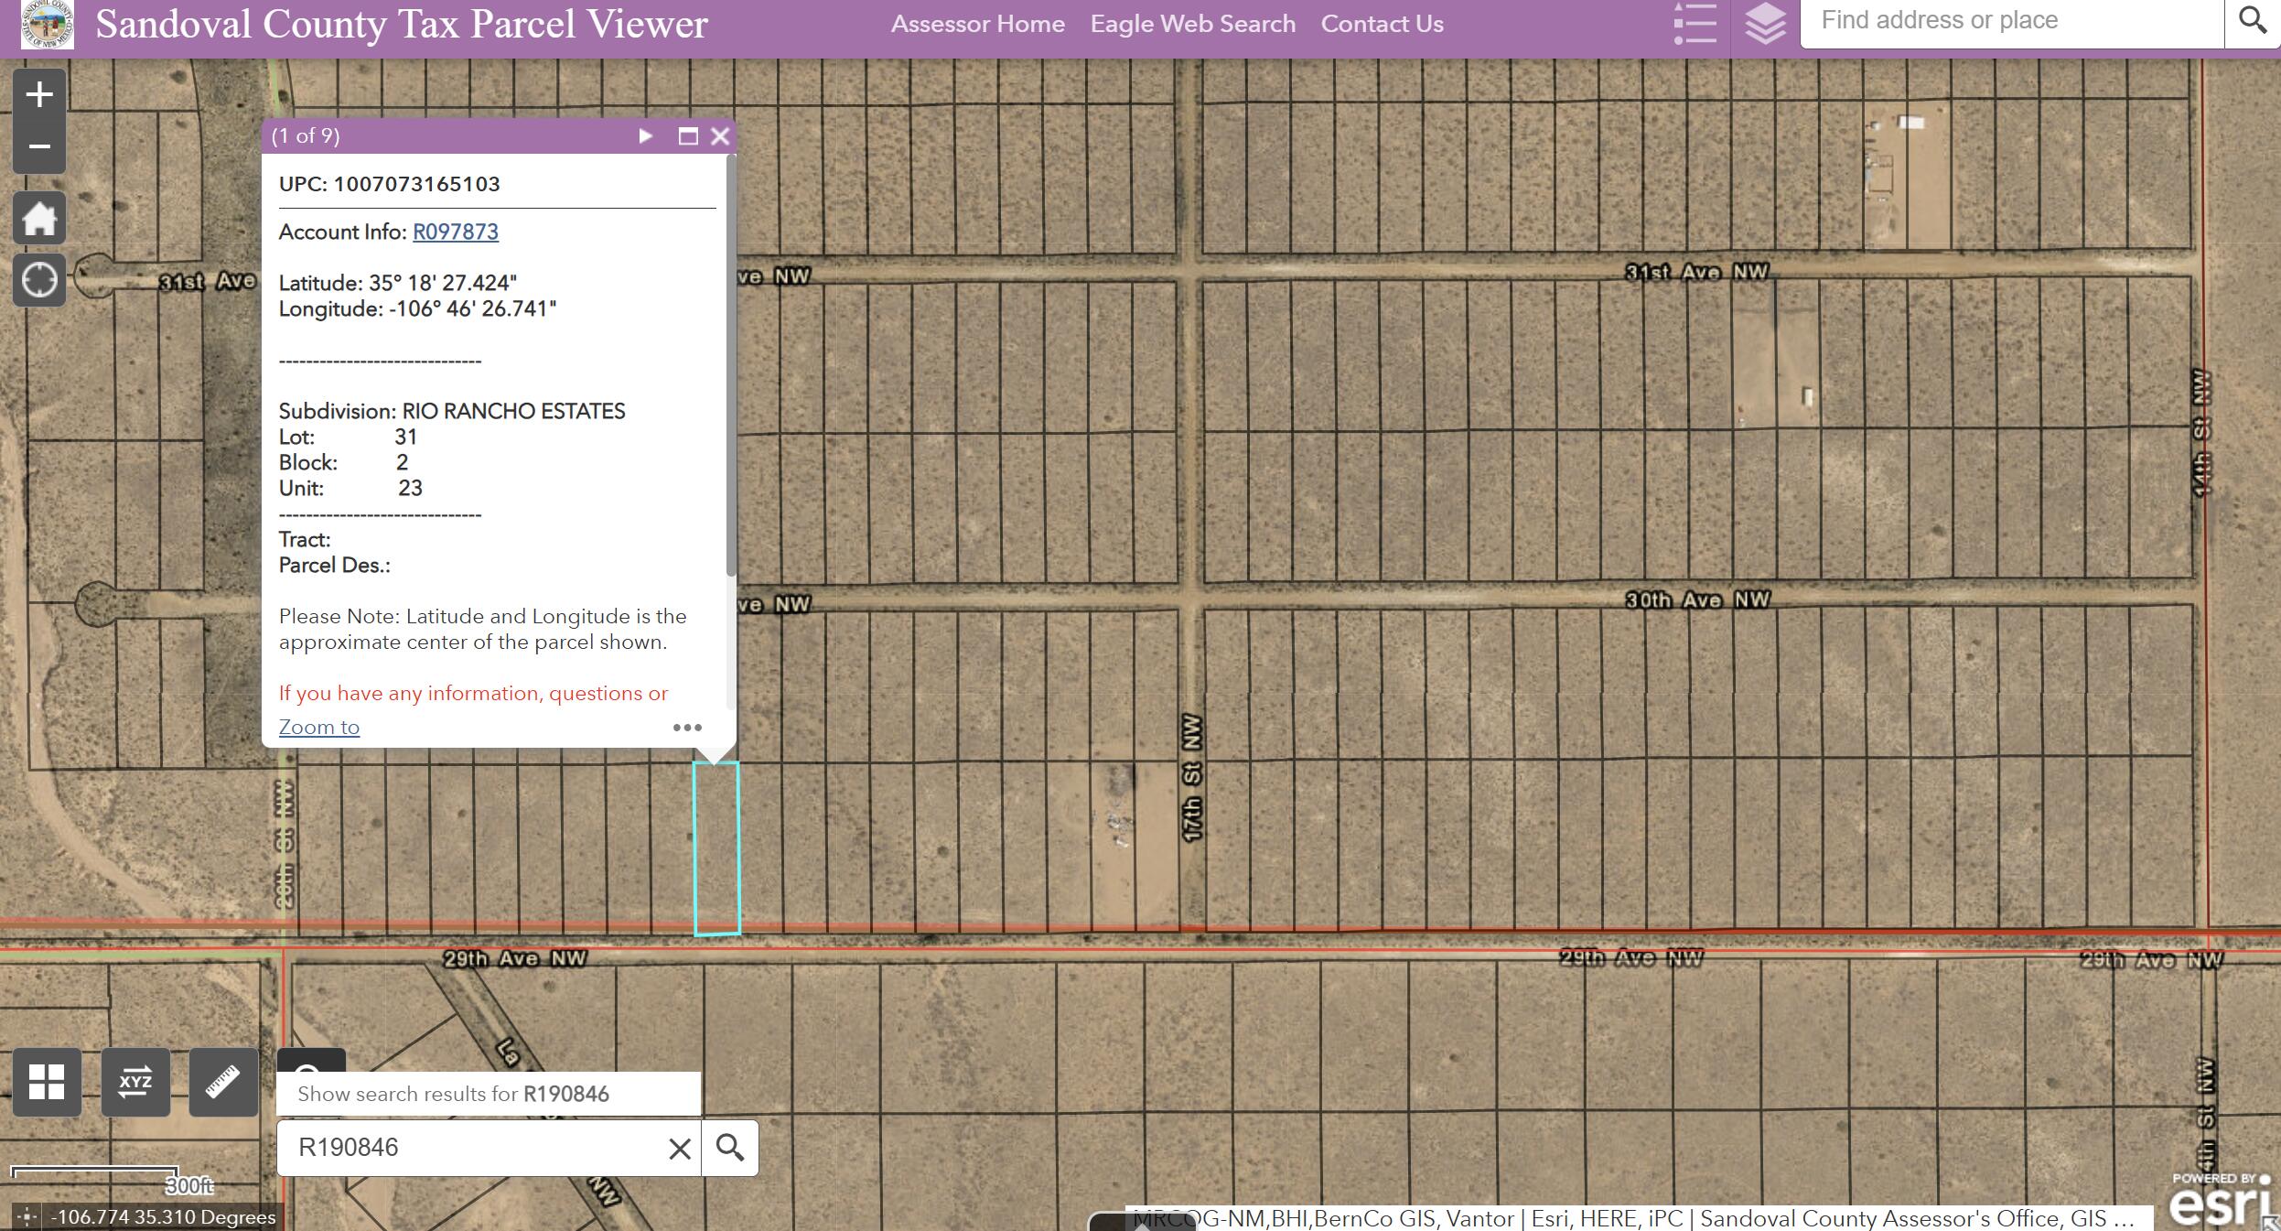The image size is (2281, 1231).
Task: Focus the Find address or place field
Action: [x=2012, y=21]
